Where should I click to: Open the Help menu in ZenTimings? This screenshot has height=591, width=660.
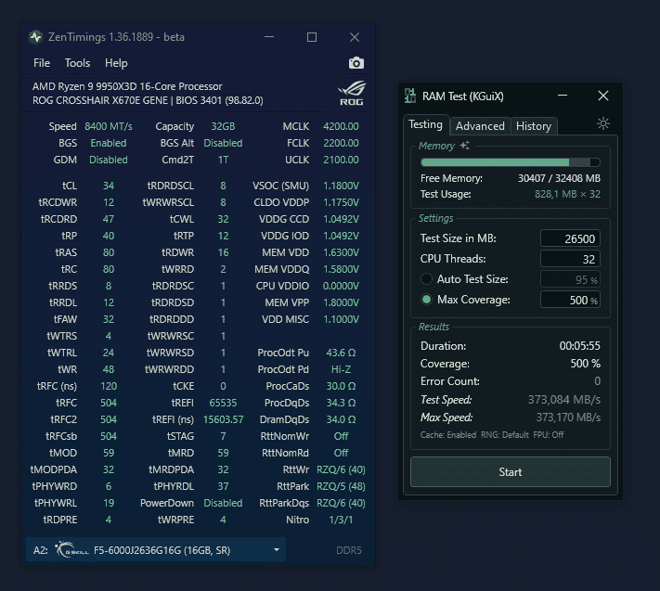tap(116, 63)
